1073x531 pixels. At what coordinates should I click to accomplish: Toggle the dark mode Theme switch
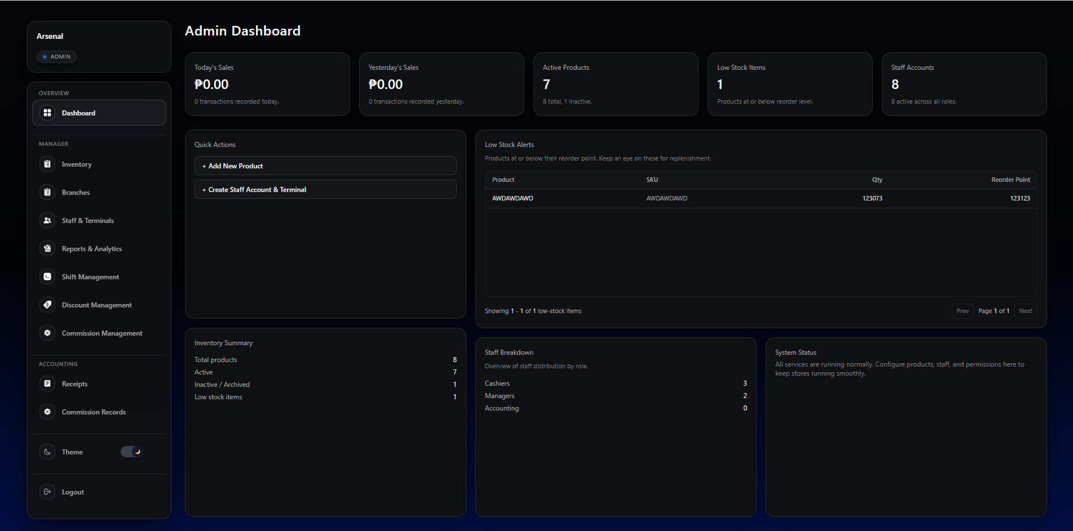coord(131,452)
